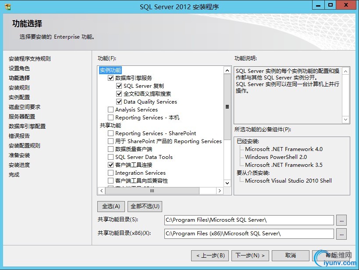This screenshot has height=270, width=359.
Task: Click feature list scroll up arrow
Action: click(x=227, y=70)
